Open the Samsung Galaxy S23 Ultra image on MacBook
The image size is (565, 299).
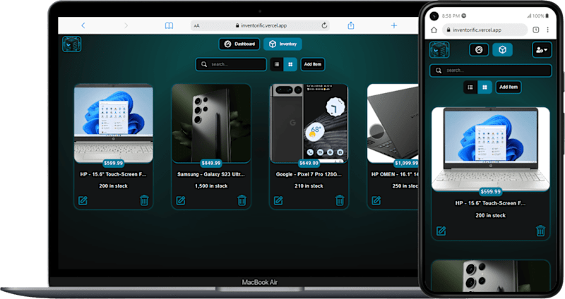(x=211, y=123)
